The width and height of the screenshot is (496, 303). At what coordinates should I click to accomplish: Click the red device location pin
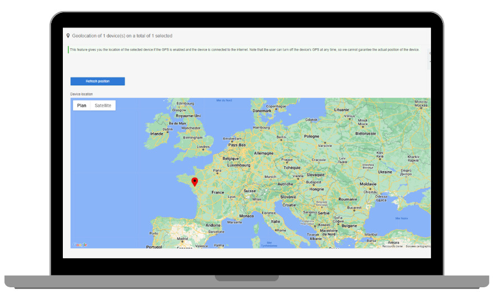195,182
